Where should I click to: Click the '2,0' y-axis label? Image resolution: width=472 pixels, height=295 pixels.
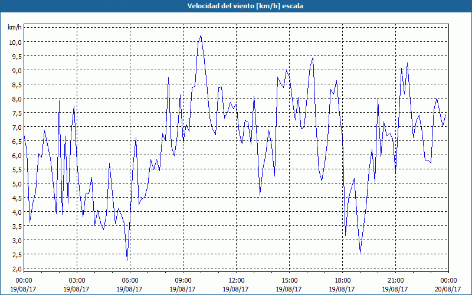17,268
